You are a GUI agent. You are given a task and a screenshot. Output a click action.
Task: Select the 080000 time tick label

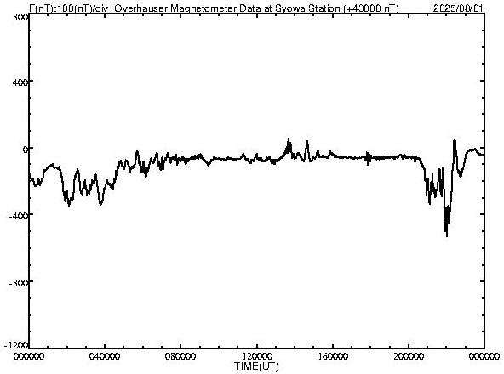[181, 356]
